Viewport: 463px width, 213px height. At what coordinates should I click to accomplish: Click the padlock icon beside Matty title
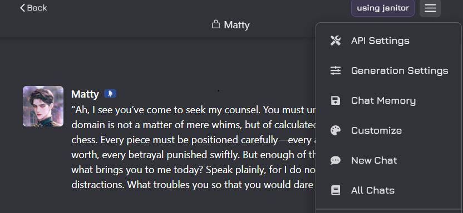[x=216, y=24]
